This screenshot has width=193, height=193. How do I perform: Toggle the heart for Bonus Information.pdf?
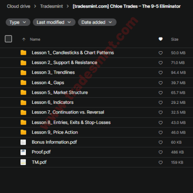point(161,142)
